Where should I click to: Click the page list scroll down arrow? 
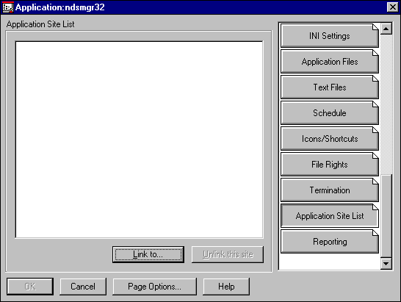386,263
